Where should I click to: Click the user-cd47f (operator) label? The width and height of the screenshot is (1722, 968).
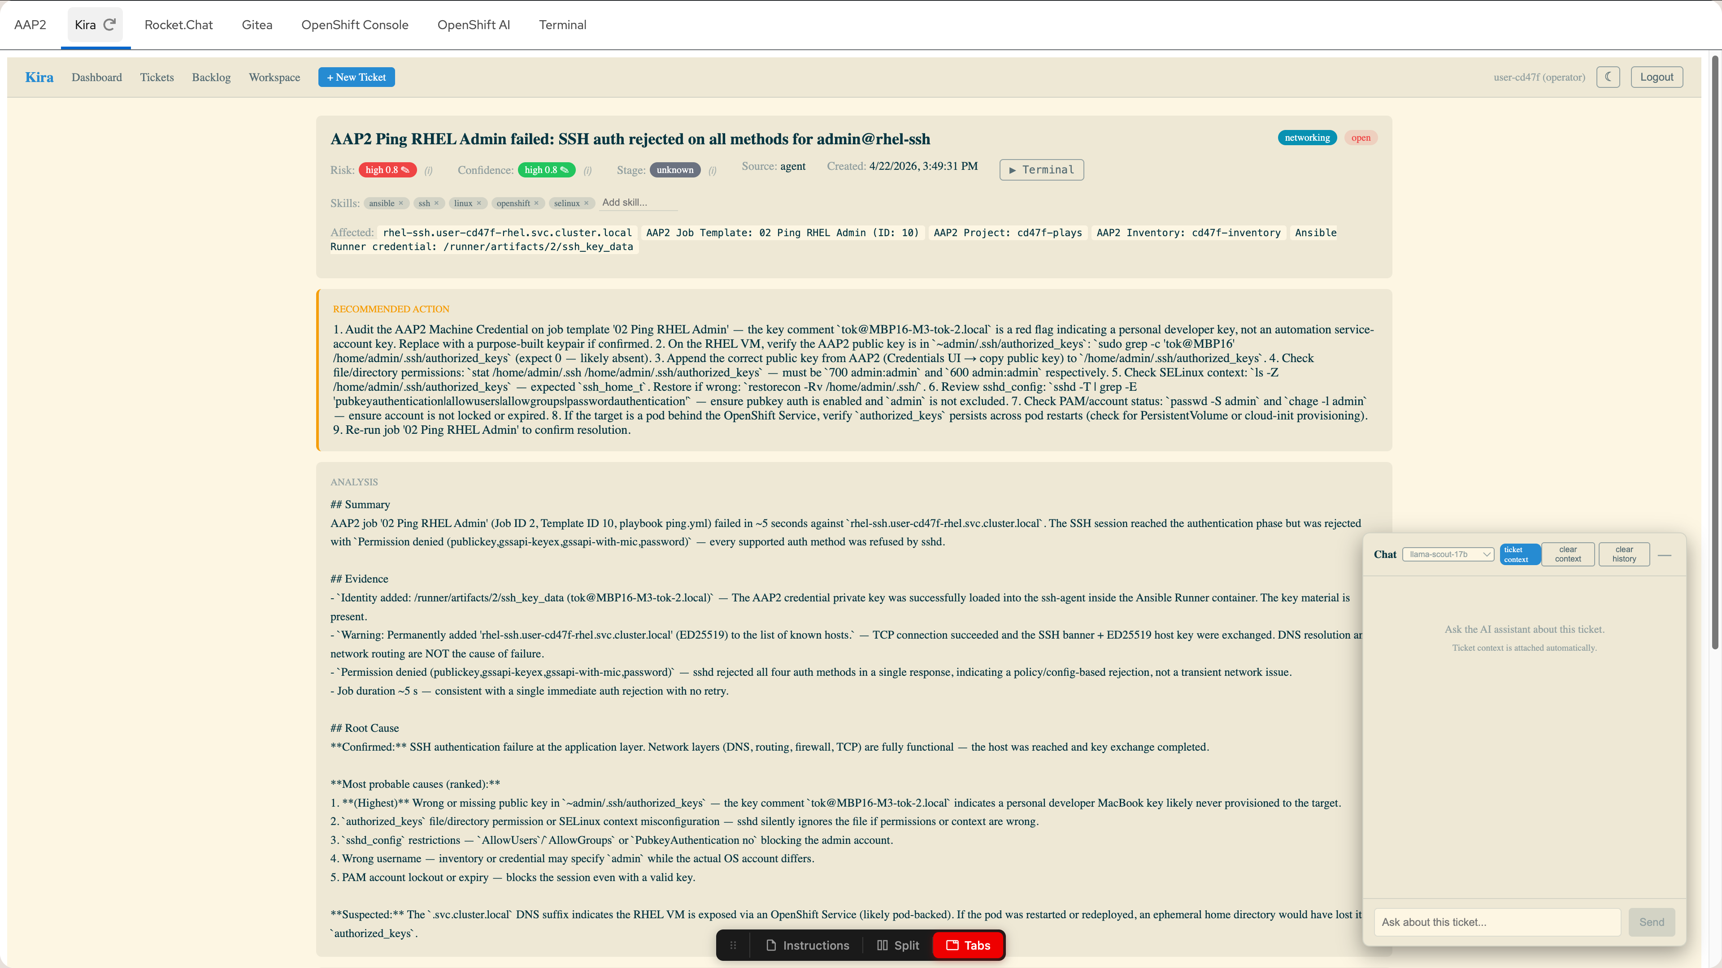[x=1539, y=78]
